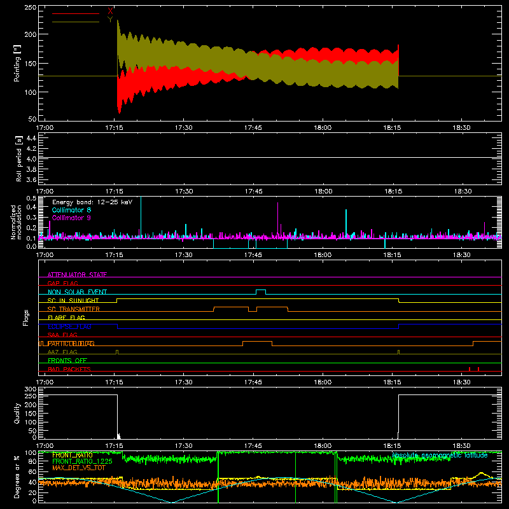
Task: Click the cyan modulation spike near 18:05
Action: click(346, 224)
